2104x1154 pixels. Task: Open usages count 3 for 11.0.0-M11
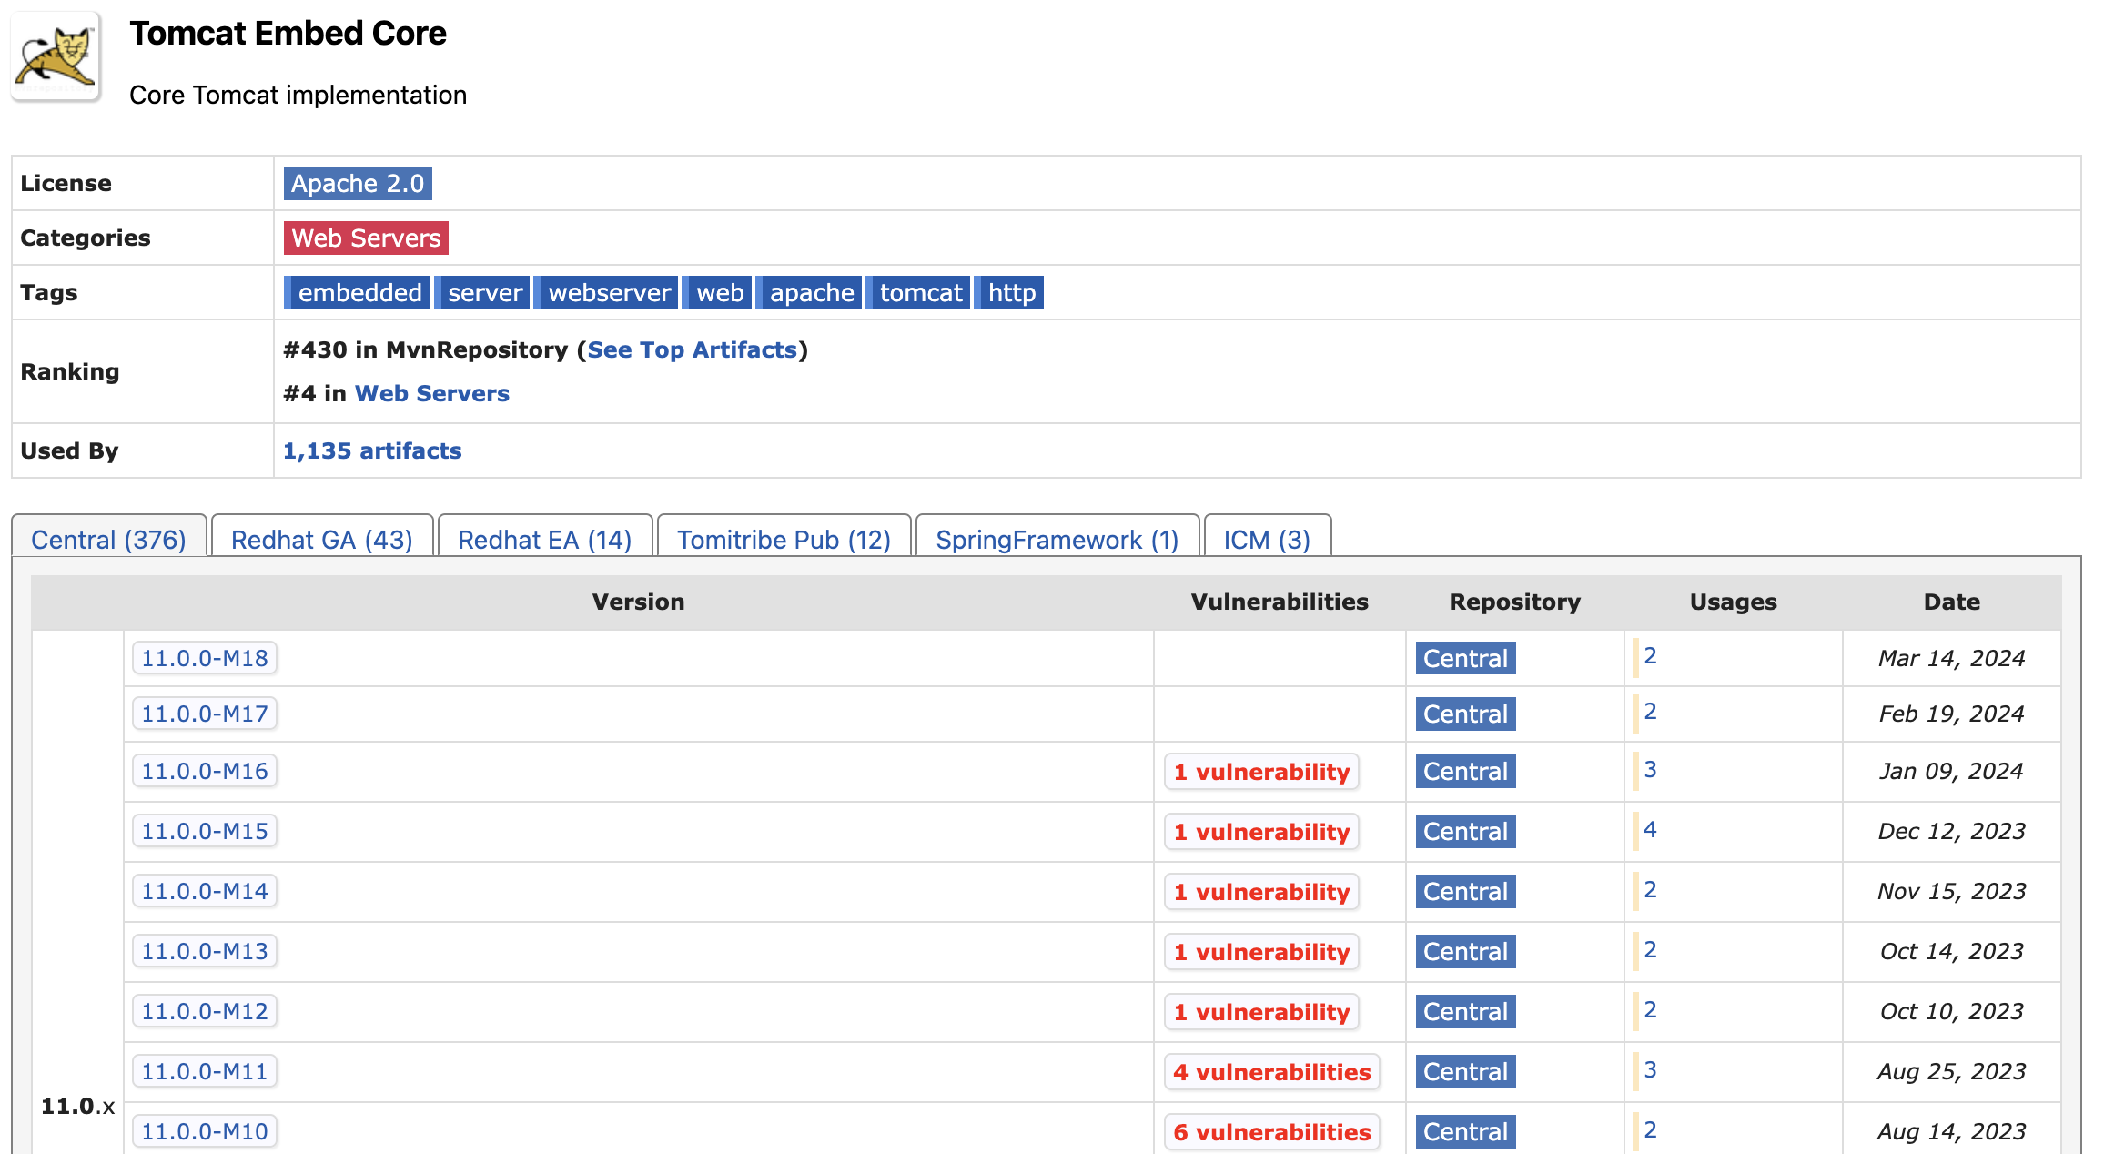[x=1650, y=1070]
